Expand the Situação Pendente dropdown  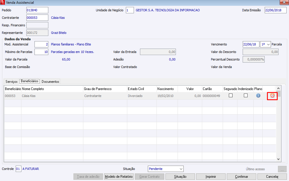pos(165,169)
